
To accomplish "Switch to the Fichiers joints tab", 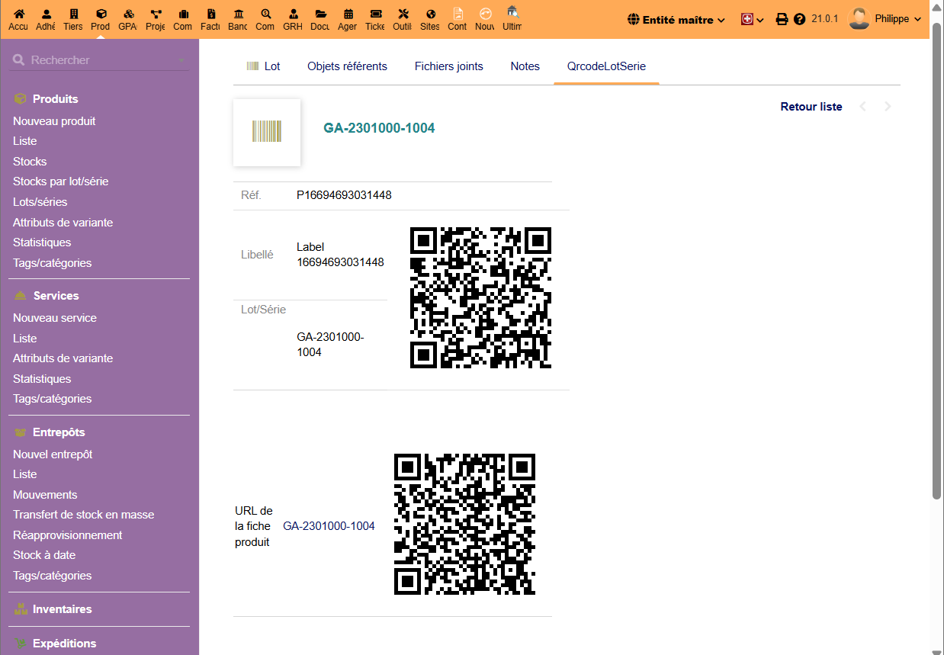I will click(448, 66).
